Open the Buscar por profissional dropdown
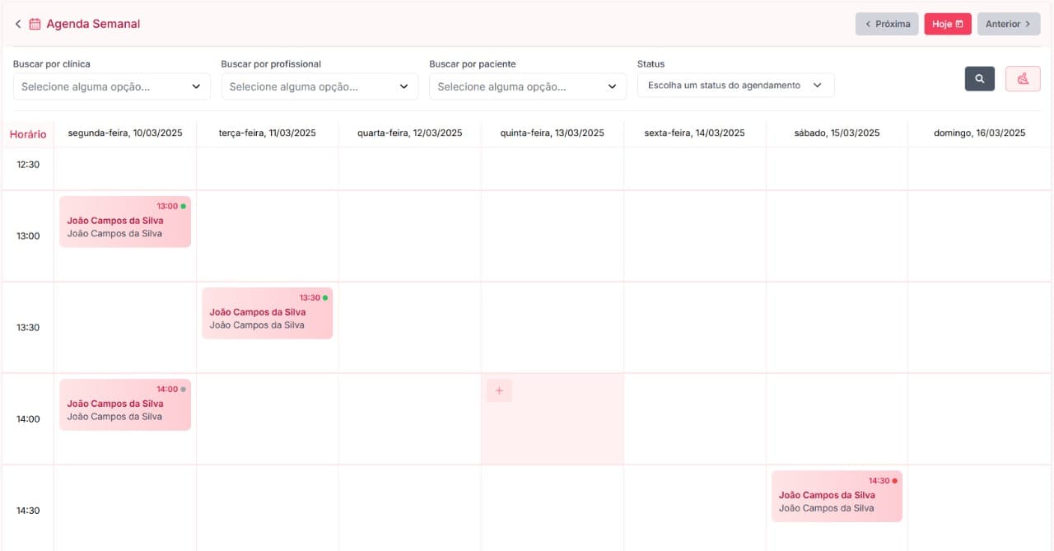This screenshot has width=1054, height=551. [319, 86]
